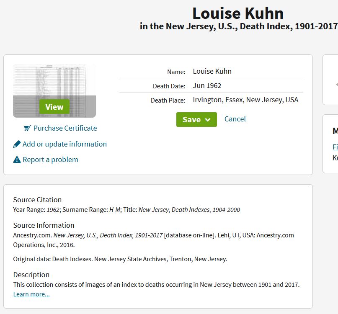The height and width of the screenshot is (314, 338).
Task: Click the Name value Louise Kuhn
Action: pos(212,71)
